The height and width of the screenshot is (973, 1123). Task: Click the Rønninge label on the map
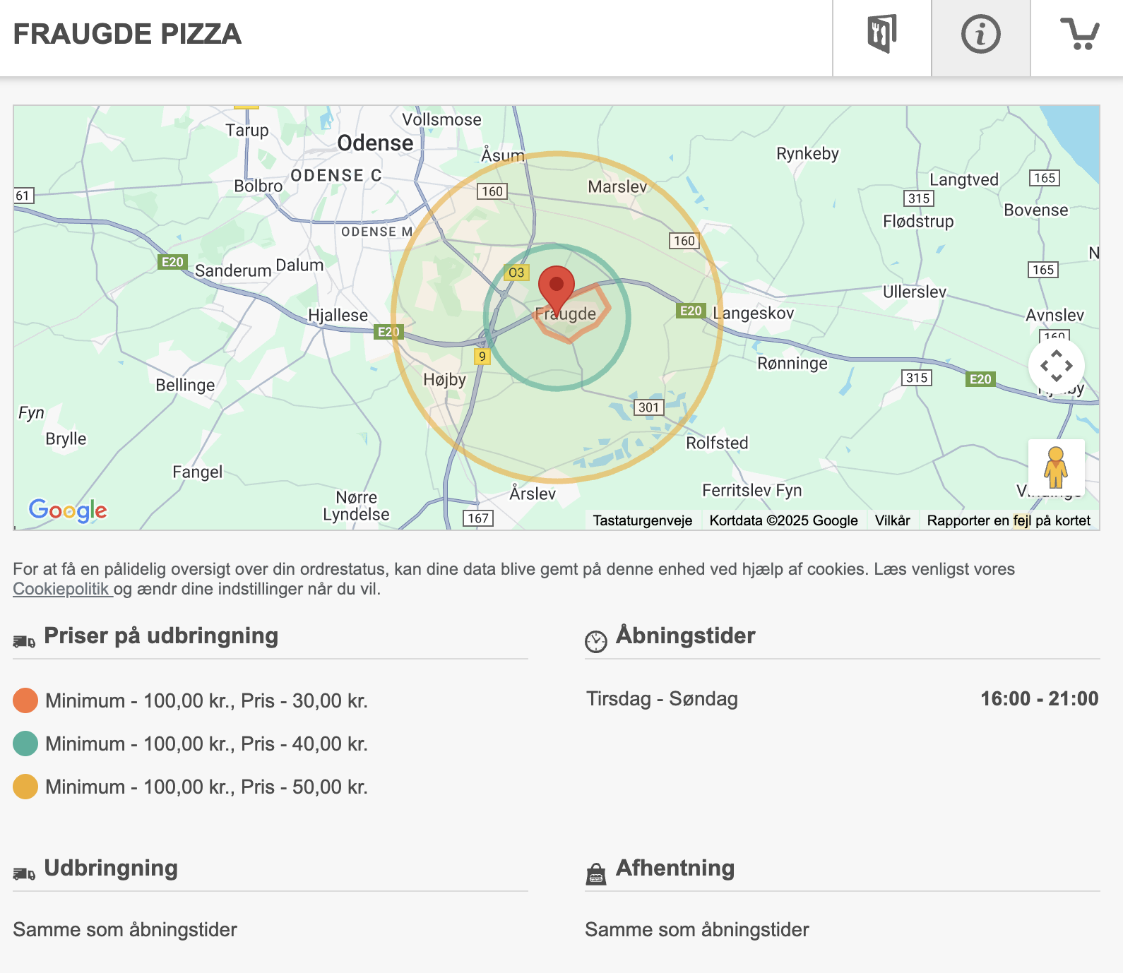792,363
